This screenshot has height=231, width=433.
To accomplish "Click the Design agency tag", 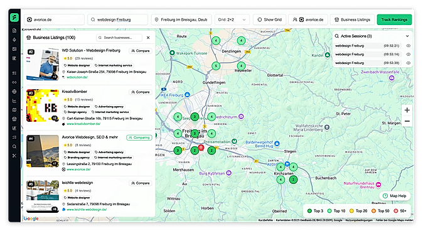I will (75, 112).
